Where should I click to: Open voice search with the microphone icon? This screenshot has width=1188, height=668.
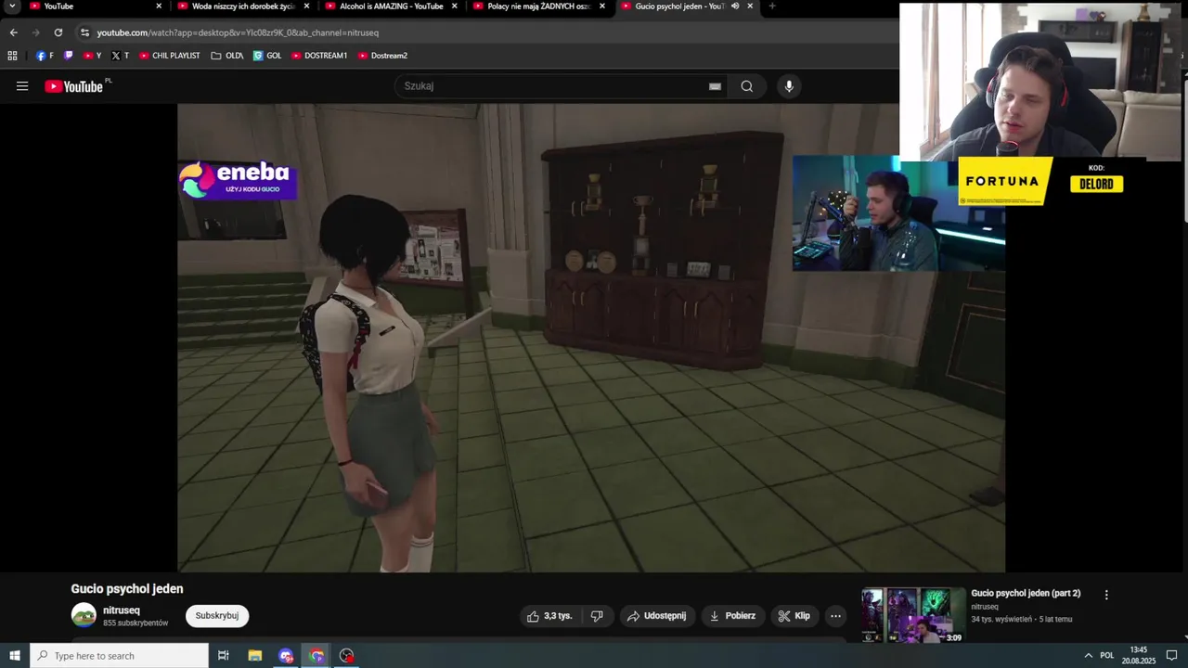point(789,86)
